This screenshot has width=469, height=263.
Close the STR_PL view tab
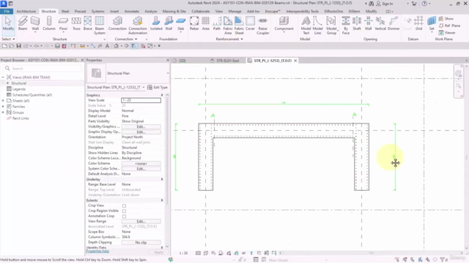pos(295,61)
